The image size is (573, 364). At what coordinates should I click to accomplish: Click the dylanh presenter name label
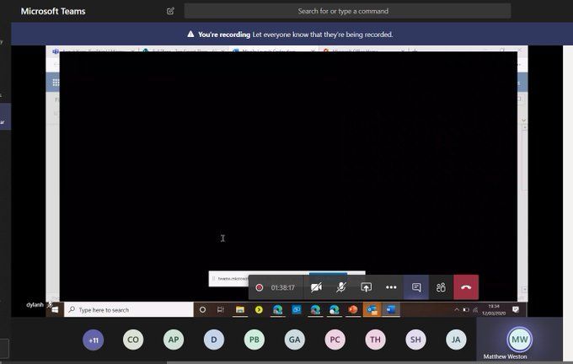click(x=35, y=305)
